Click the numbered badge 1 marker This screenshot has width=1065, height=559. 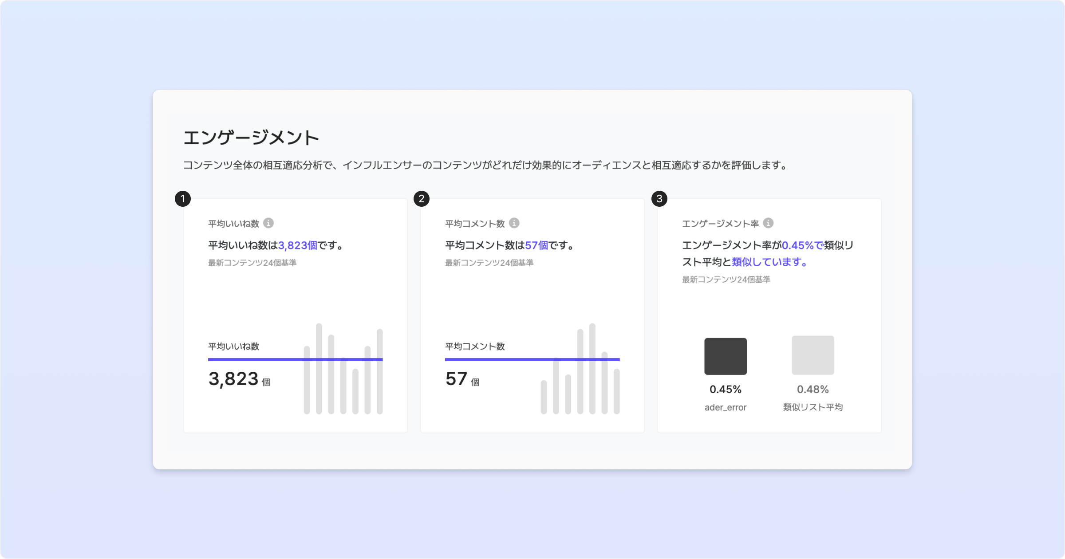pyautogui.click(x=183, y=199)
